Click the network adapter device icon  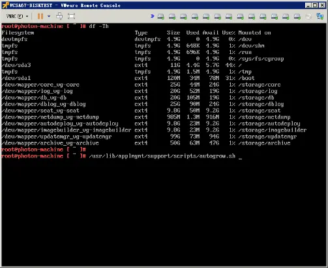click(320, 16)
